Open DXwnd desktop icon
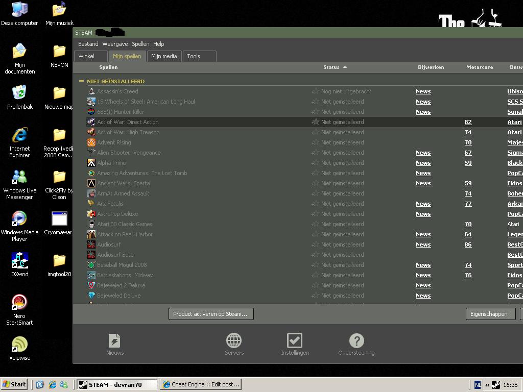 pyautogui.click(x=19, y=260)
